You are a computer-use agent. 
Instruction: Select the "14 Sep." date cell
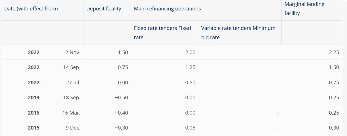[72, 67]
